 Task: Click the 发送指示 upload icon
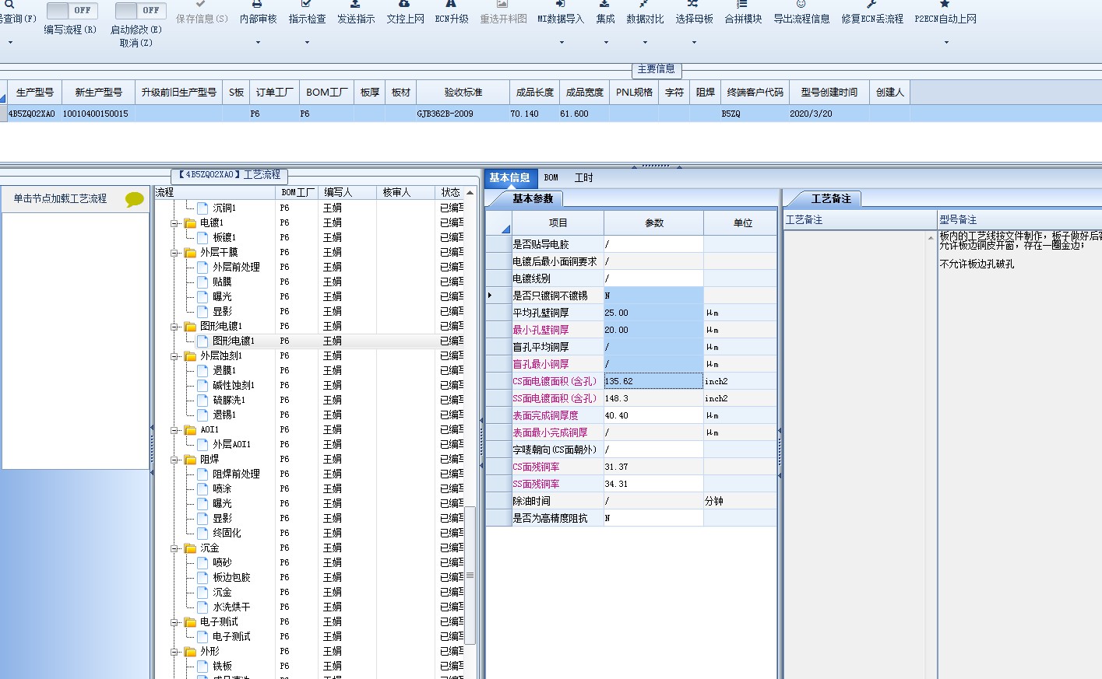(x=355, y=4)
